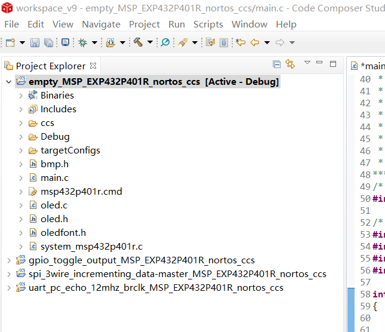Screen dimensions: 385x332
Task: Click the Toggle Block Selection icon
Action: point(224,42)
